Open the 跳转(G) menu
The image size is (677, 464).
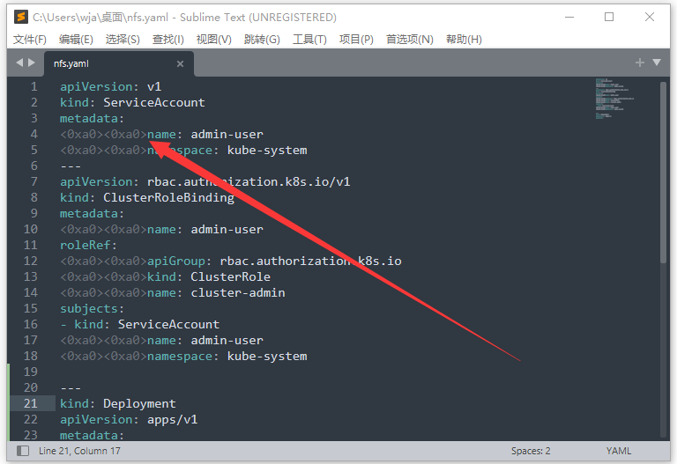pos(262,40)
